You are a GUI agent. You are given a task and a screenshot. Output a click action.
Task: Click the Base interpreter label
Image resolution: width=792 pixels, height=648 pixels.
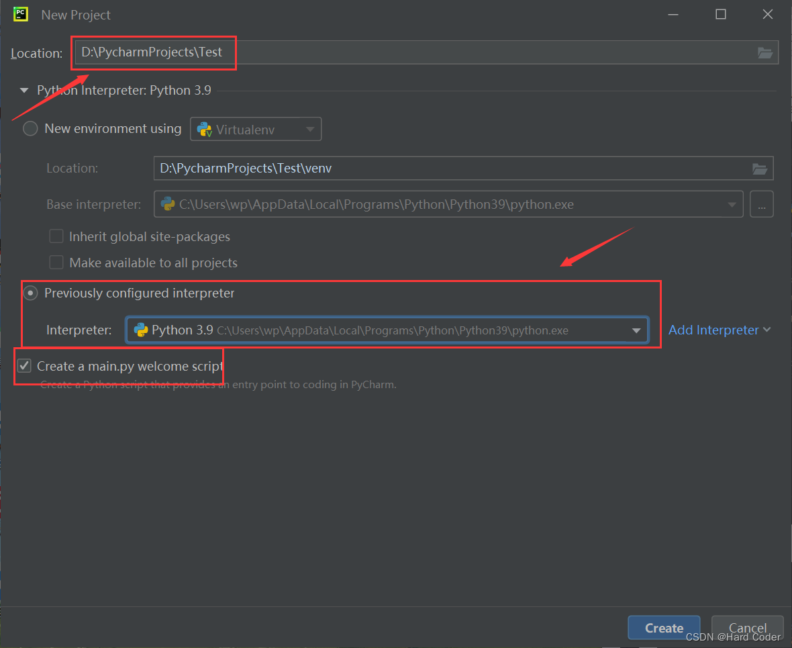pyautogui.click(x=93, y=205)
